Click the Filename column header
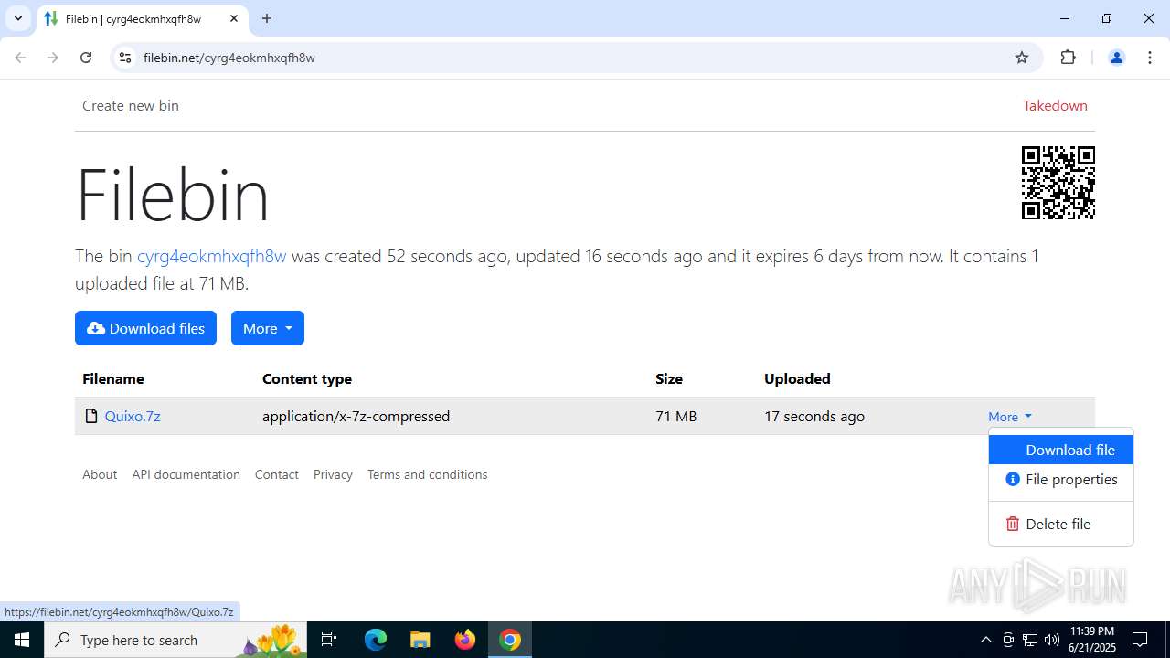Viewport: 1170px width, 658px height. coord(113,378)
